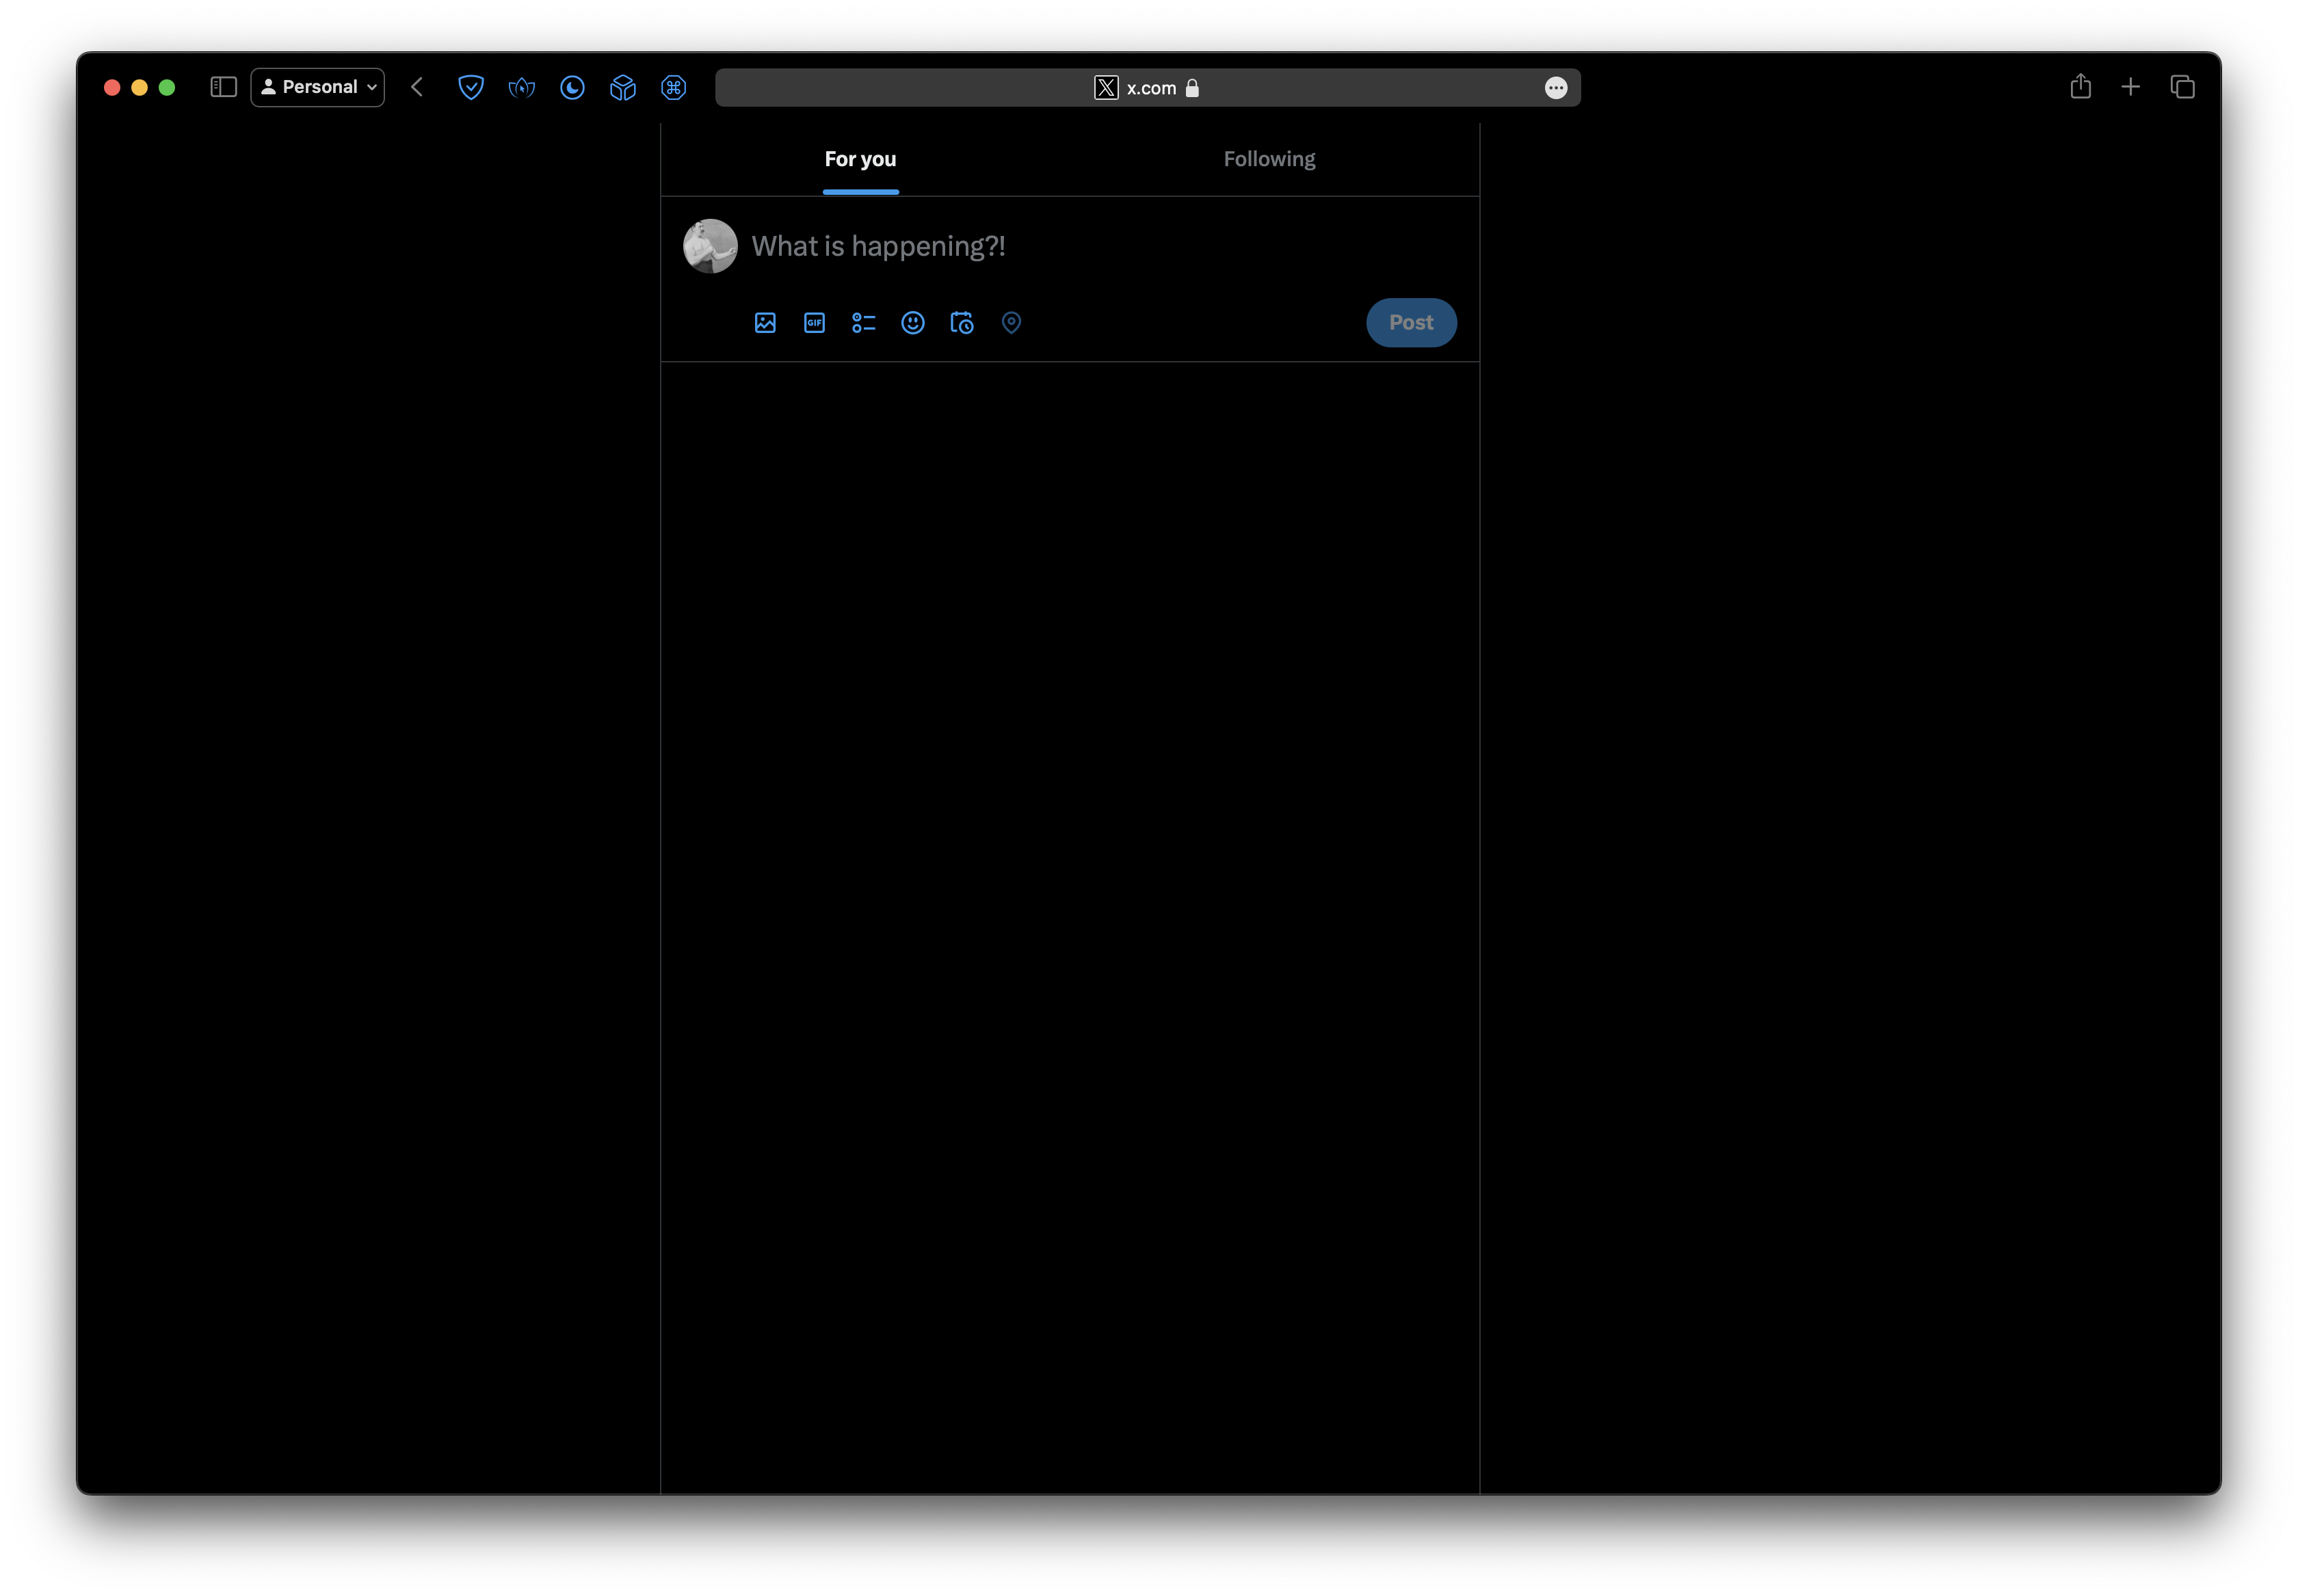Open the command key extension icon
2298x1596 pixels.
673,87
